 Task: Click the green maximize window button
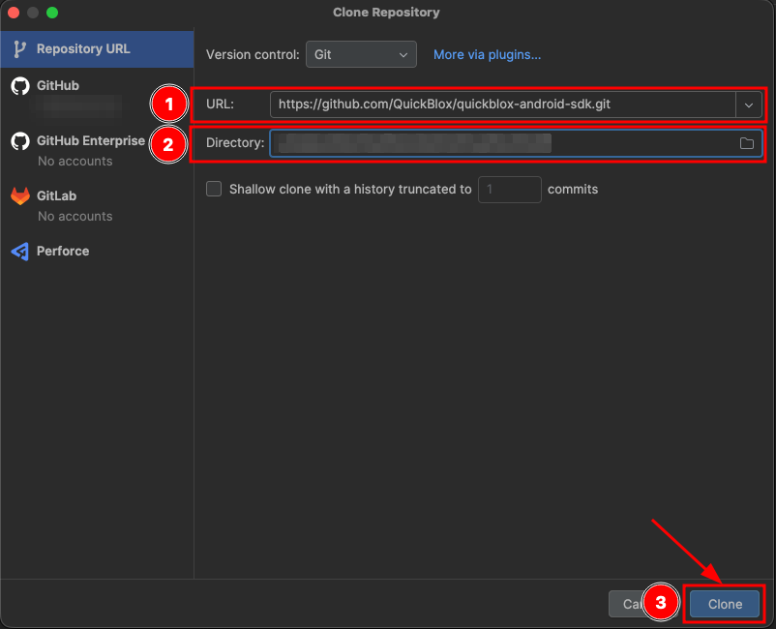point(52,13)
